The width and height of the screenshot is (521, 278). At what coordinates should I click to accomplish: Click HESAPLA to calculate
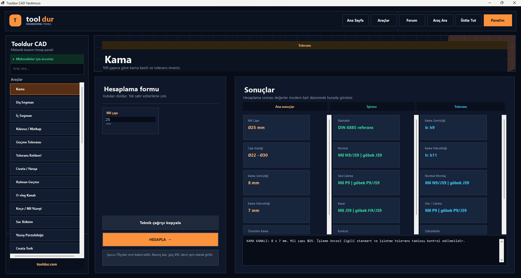(160, 240)
